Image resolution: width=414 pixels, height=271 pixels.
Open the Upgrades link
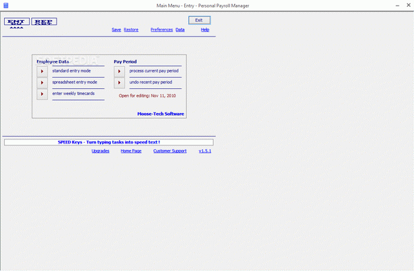100,151
